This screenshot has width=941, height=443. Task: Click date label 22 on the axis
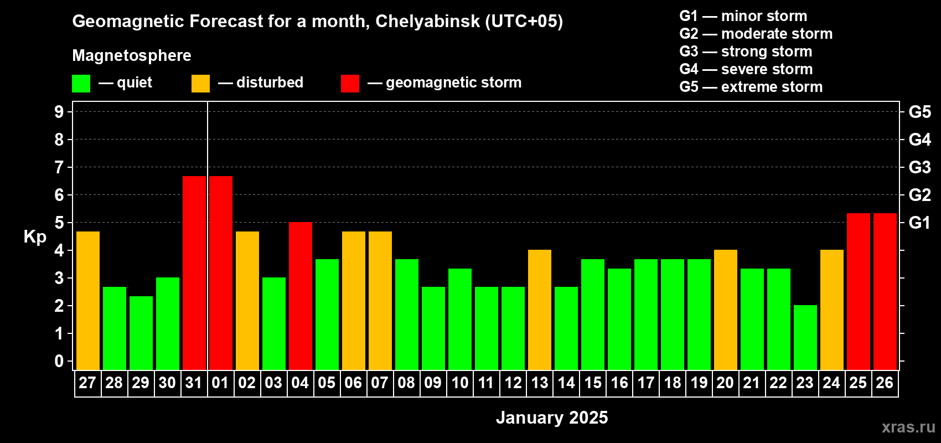click(x=778, y=383)
